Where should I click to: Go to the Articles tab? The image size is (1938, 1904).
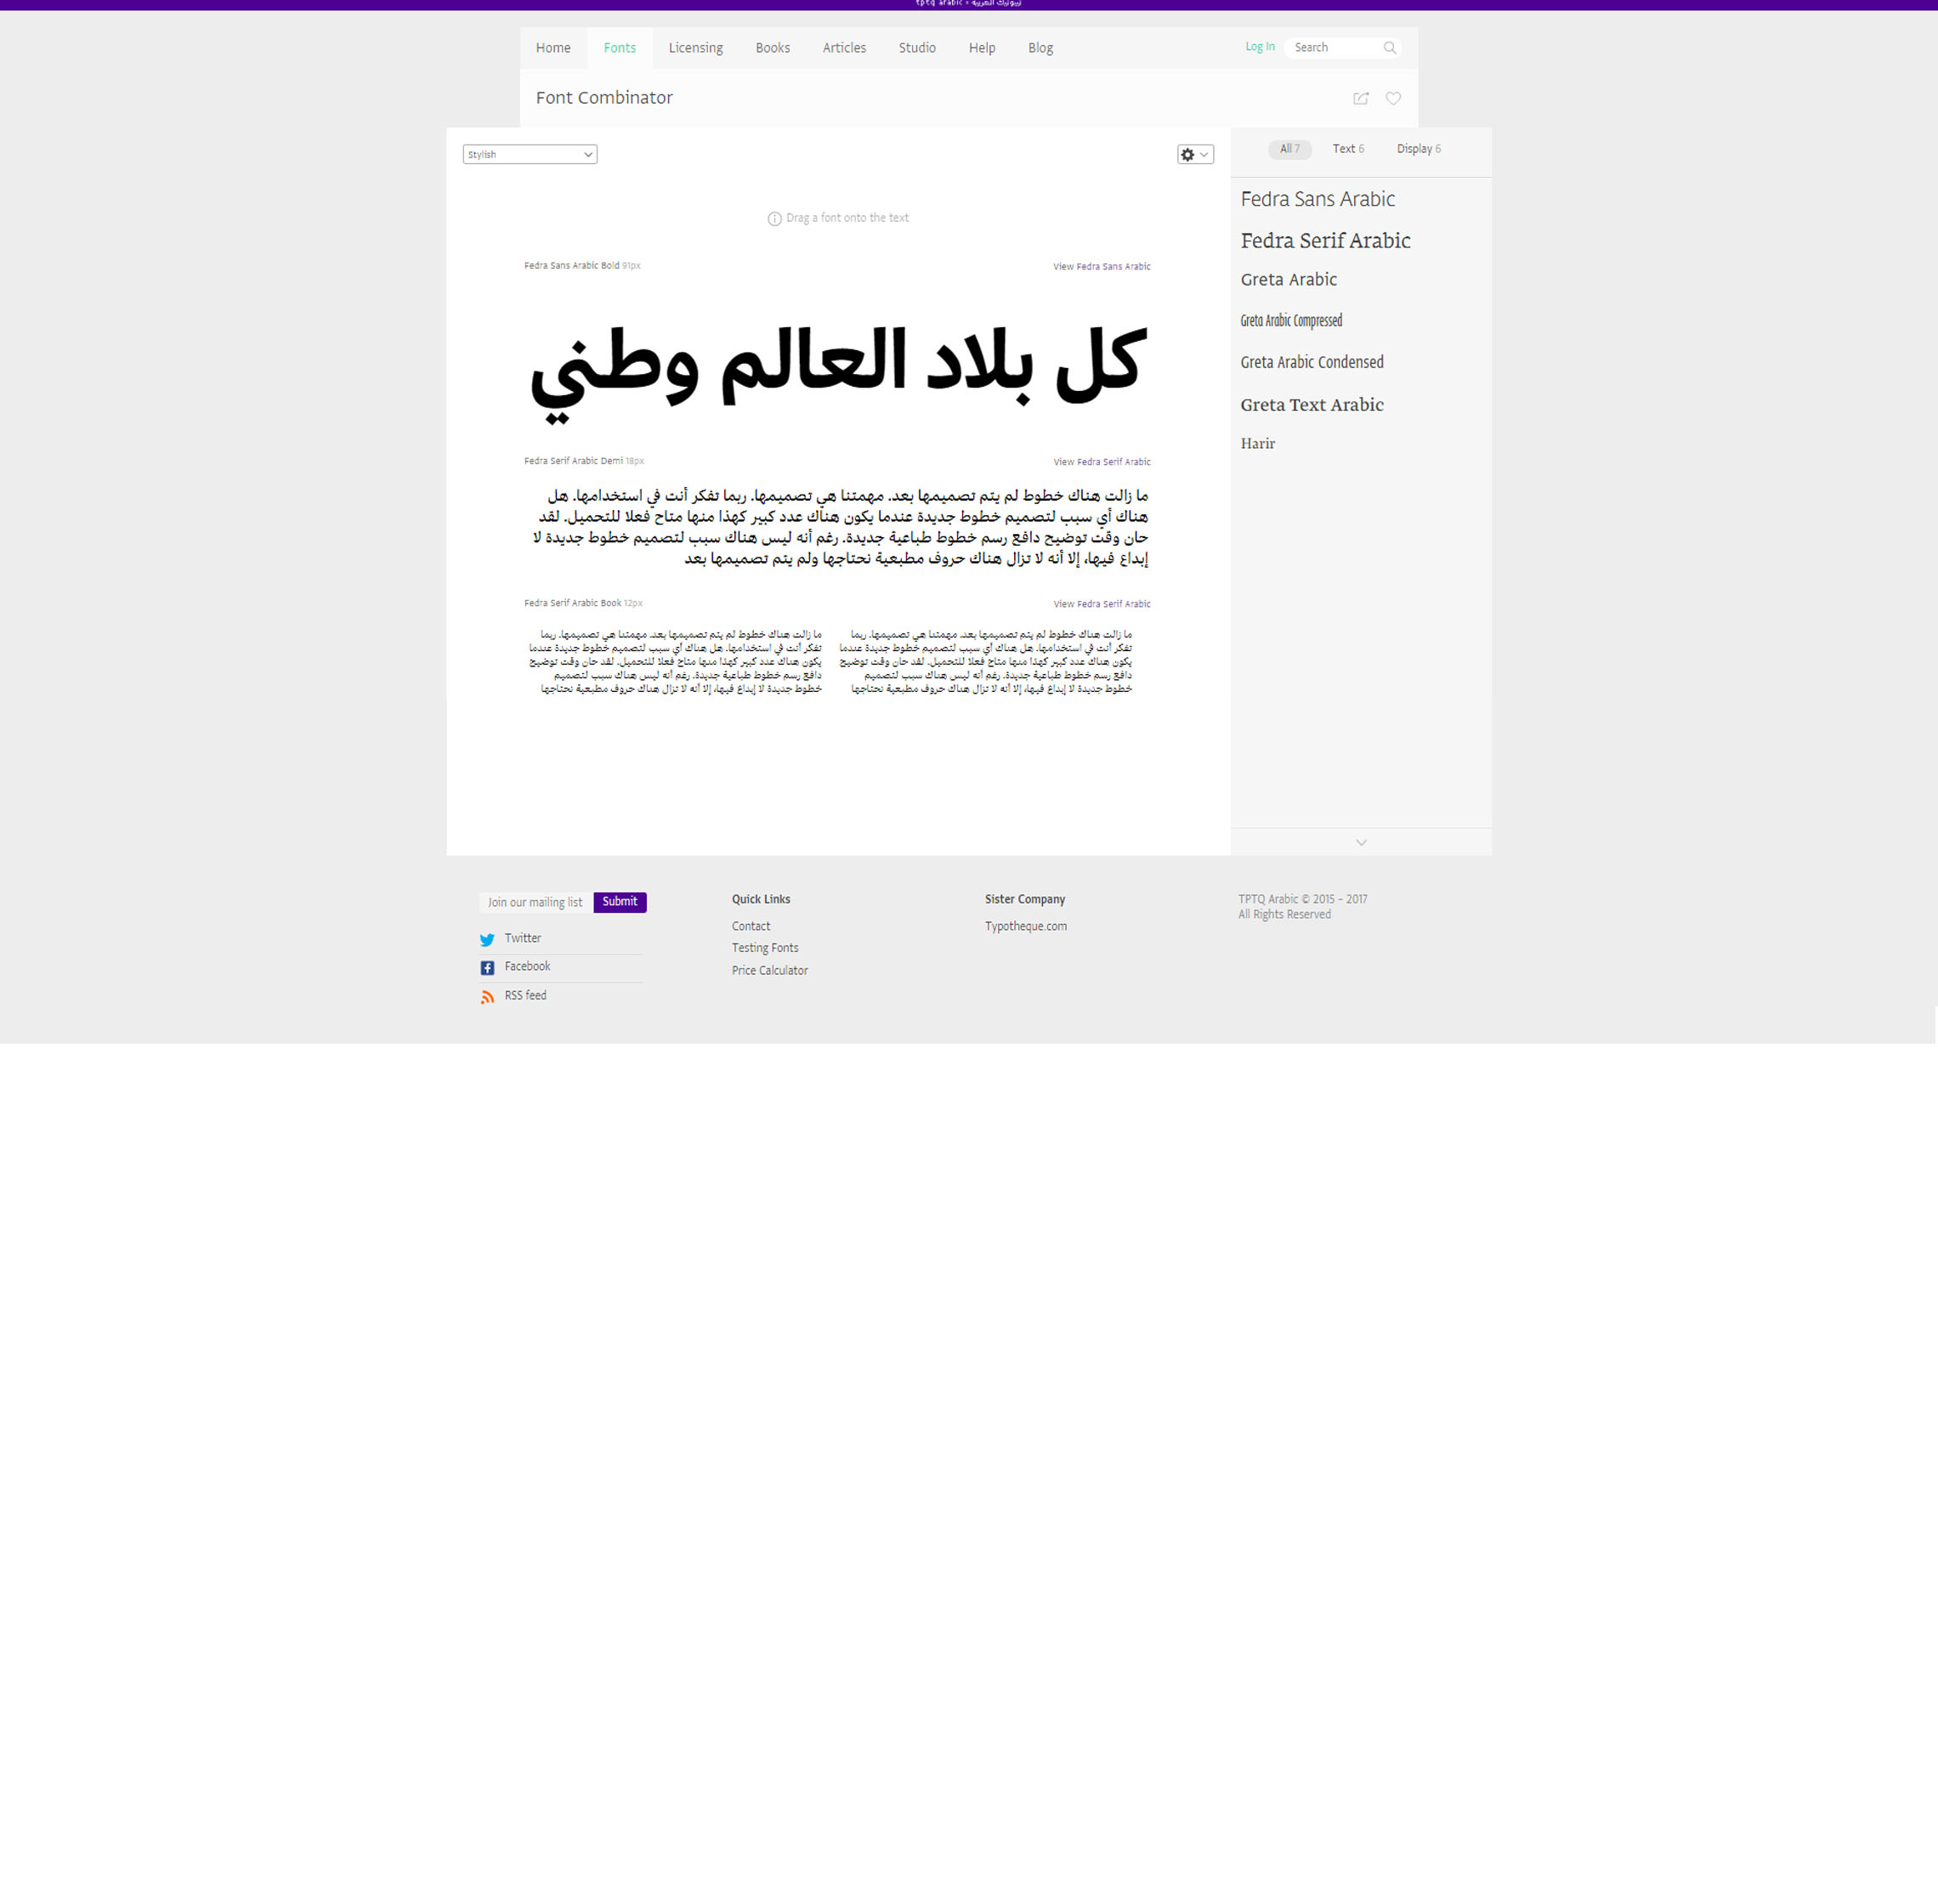pos(843,48)
